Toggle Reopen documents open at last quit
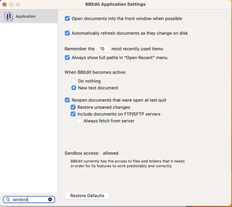The width and height of the screenshot is (232, 207). tap(67, 100)
